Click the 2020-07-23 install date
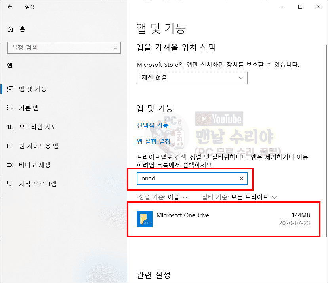This screenshot has height=283, width=328. [295, 223]
